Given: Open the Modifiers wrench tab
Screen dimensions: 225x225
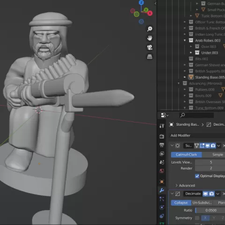Looking at the screenshot, I should click(162, 190).
